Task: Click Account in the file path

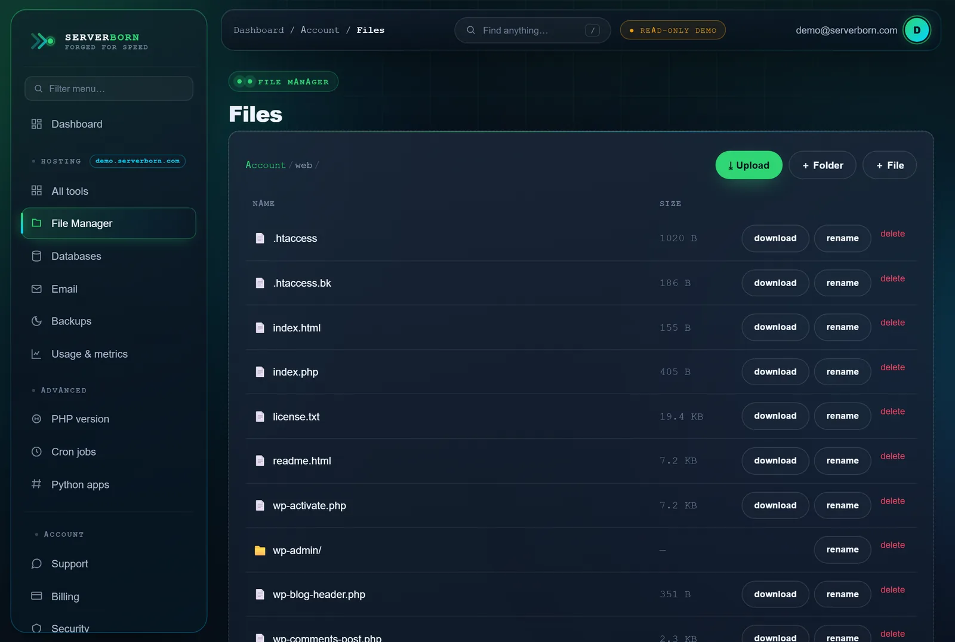Action: (x=266, y=165)
